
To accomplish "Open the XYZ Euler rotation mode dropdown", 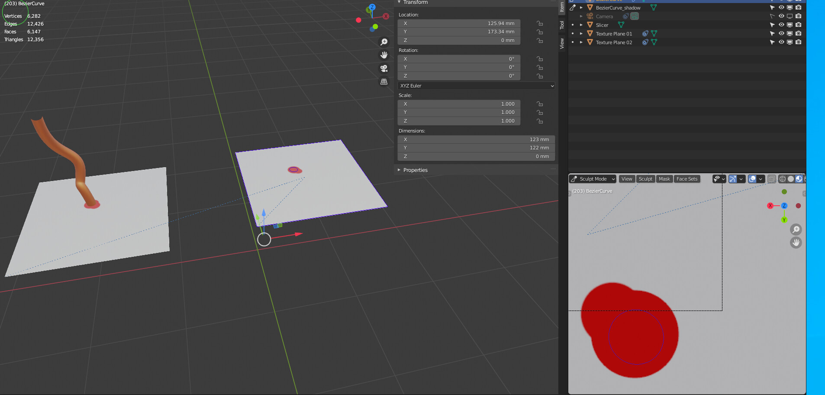I will click(x=476, y=86).
